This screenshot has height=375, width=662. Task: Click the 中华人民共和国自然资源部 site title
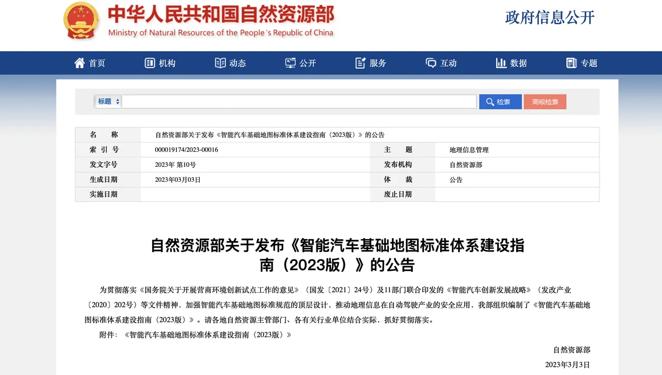click(x=221, y=15)
